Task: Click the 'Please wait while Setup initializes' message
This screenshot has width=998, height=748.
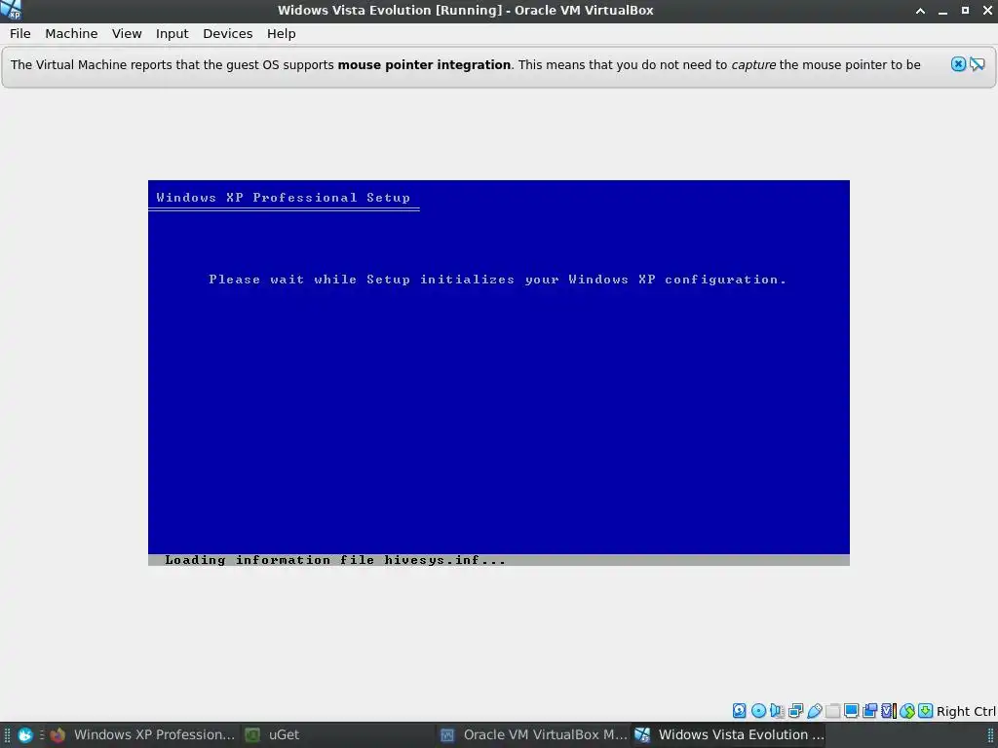Action: pyautogui.click(x=498, y=280)
